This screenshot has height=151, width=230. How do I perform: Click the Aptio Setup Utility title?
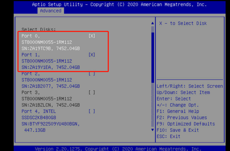[x=120, y=5]
